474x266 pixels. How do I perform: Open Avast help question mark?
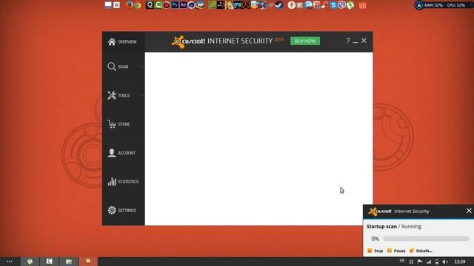coord(347,41)
